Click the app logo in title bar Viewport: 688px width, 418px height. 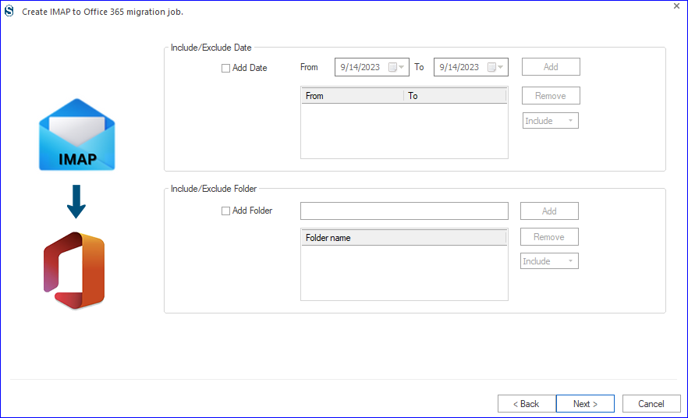tap(9, 11)
